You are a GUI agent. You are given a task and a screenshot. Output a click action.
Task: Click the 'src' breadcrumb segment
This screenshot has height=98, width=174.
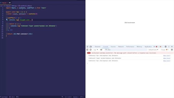pos(1,6)
